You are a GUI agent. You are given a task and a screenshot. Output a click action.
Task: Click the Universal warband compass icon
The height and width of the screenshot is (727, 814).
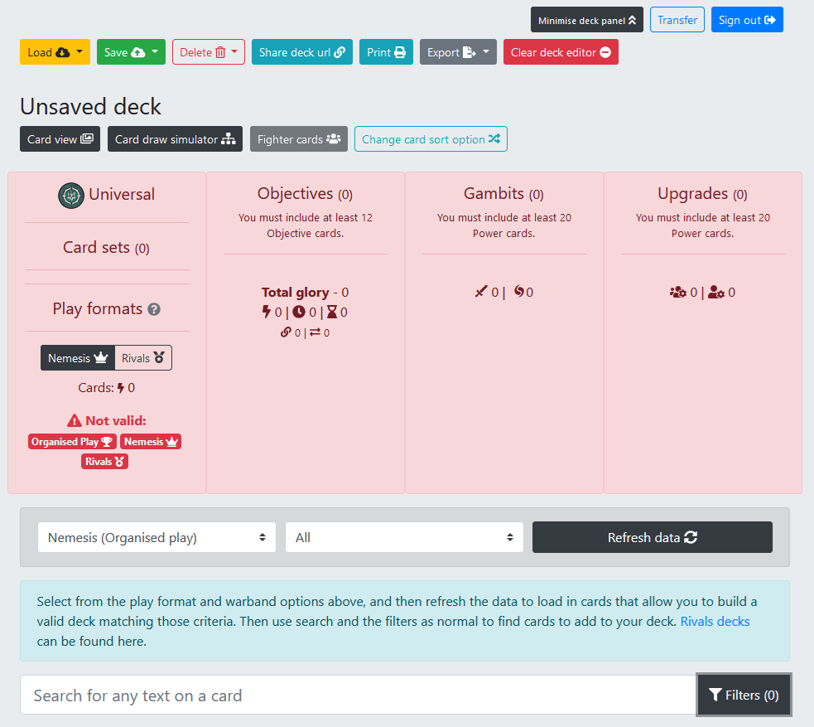pyautogui.click(x=71, y=196)
